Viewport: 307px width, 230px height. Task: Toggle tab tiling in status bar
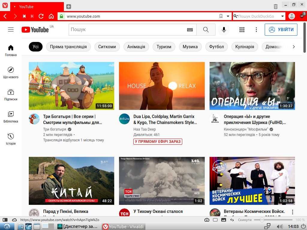click(215, 220)
